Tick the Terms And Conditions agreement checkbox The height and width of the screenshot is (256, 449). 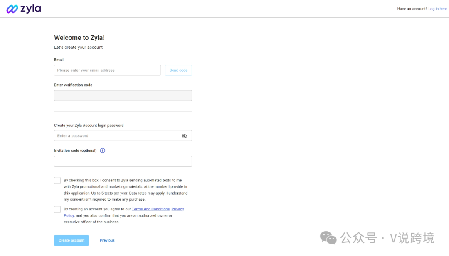coord(57,209)
